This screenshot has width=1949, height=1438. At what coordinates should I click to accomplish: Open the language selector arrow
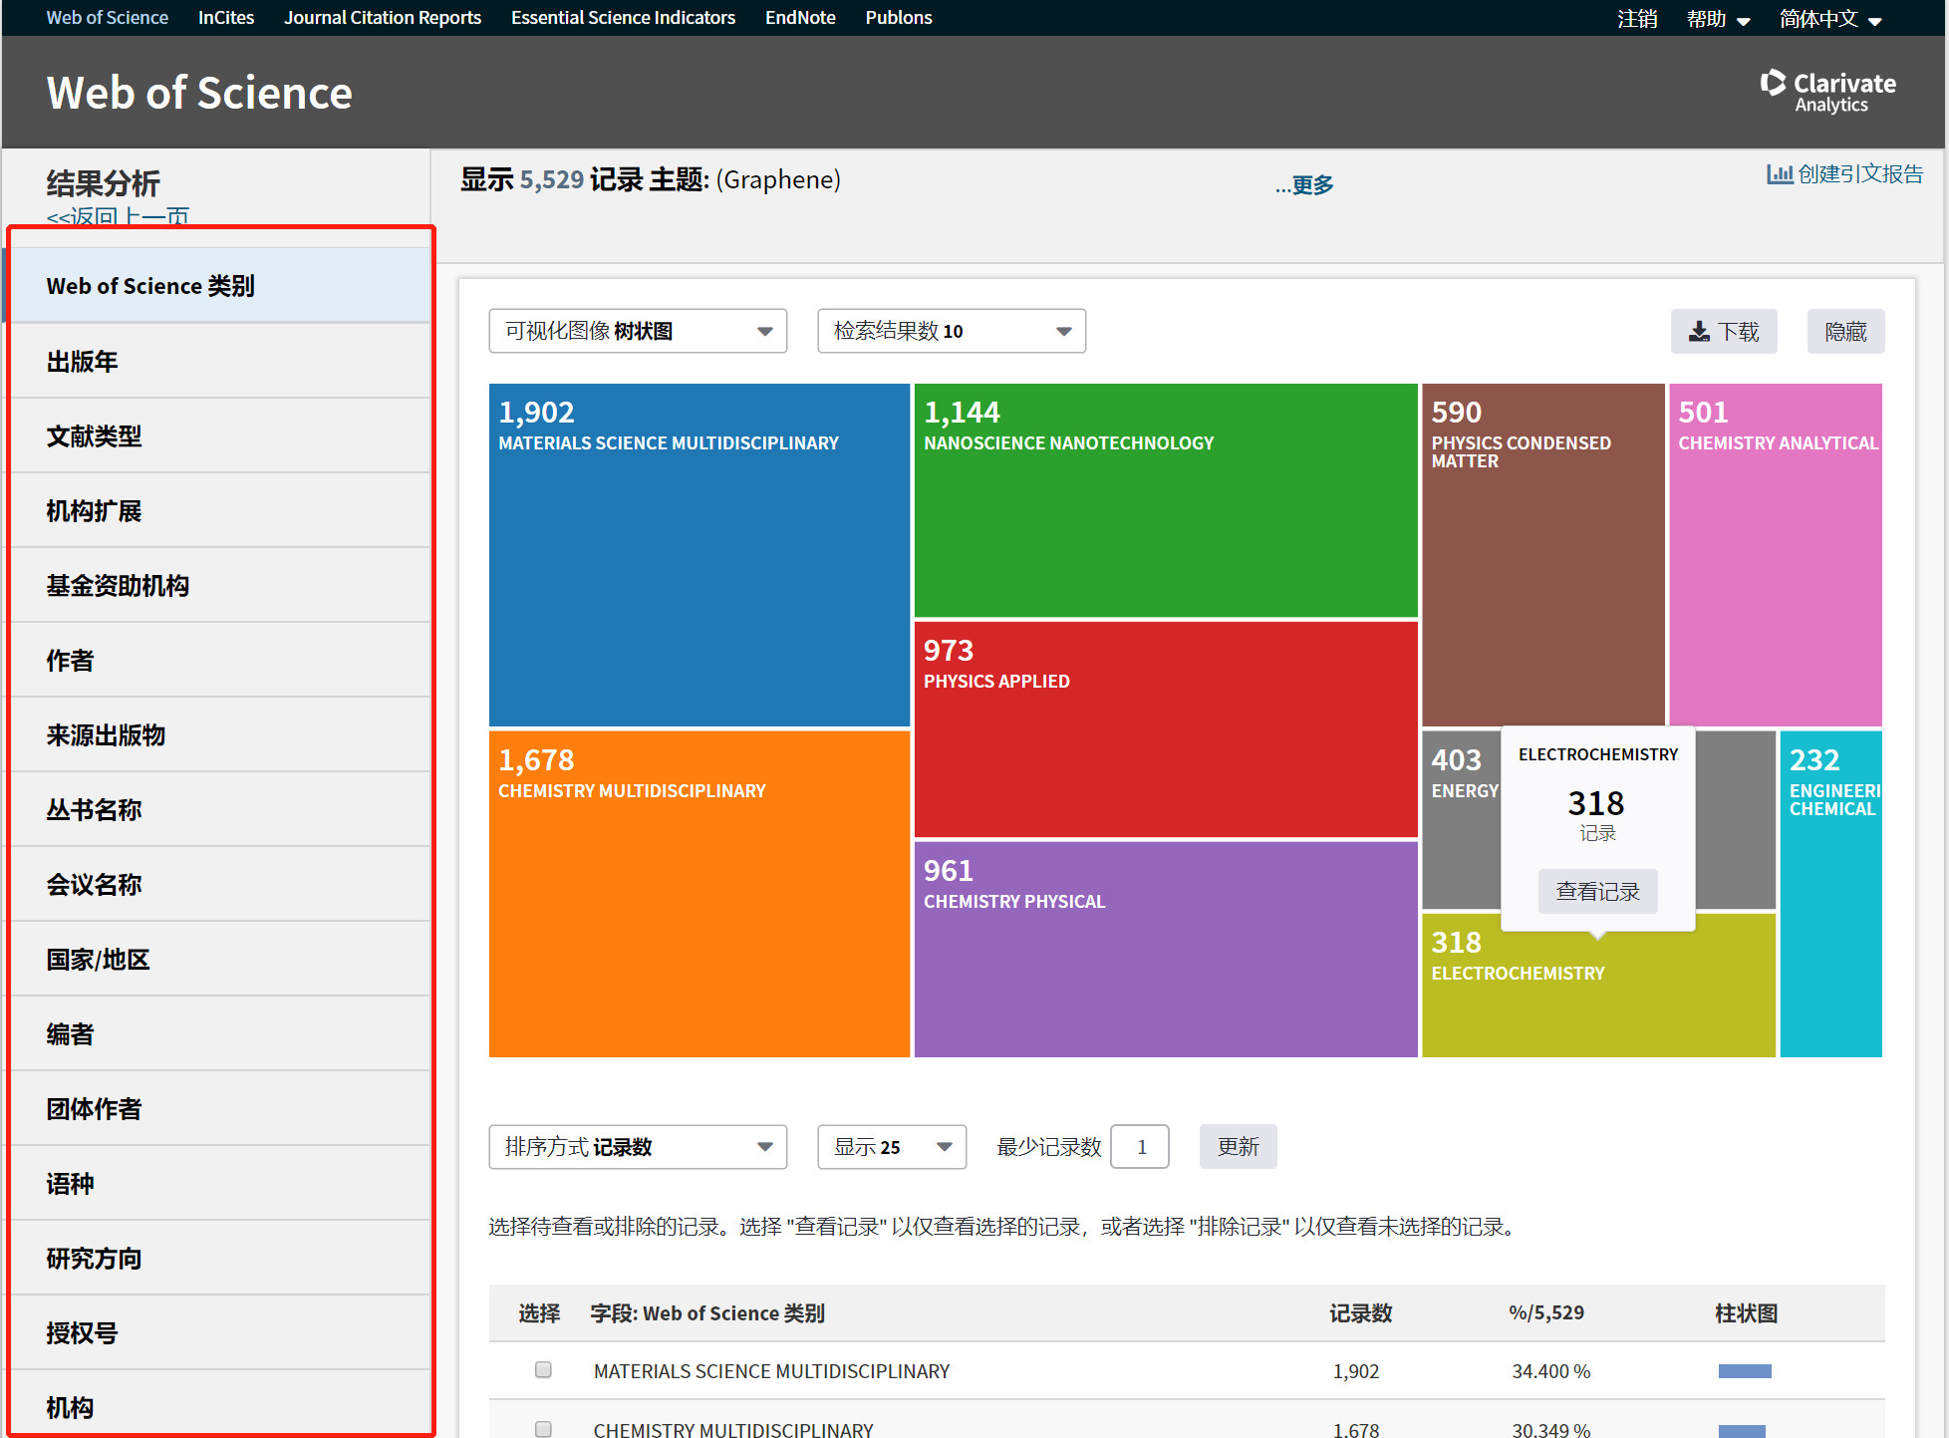1874,21
